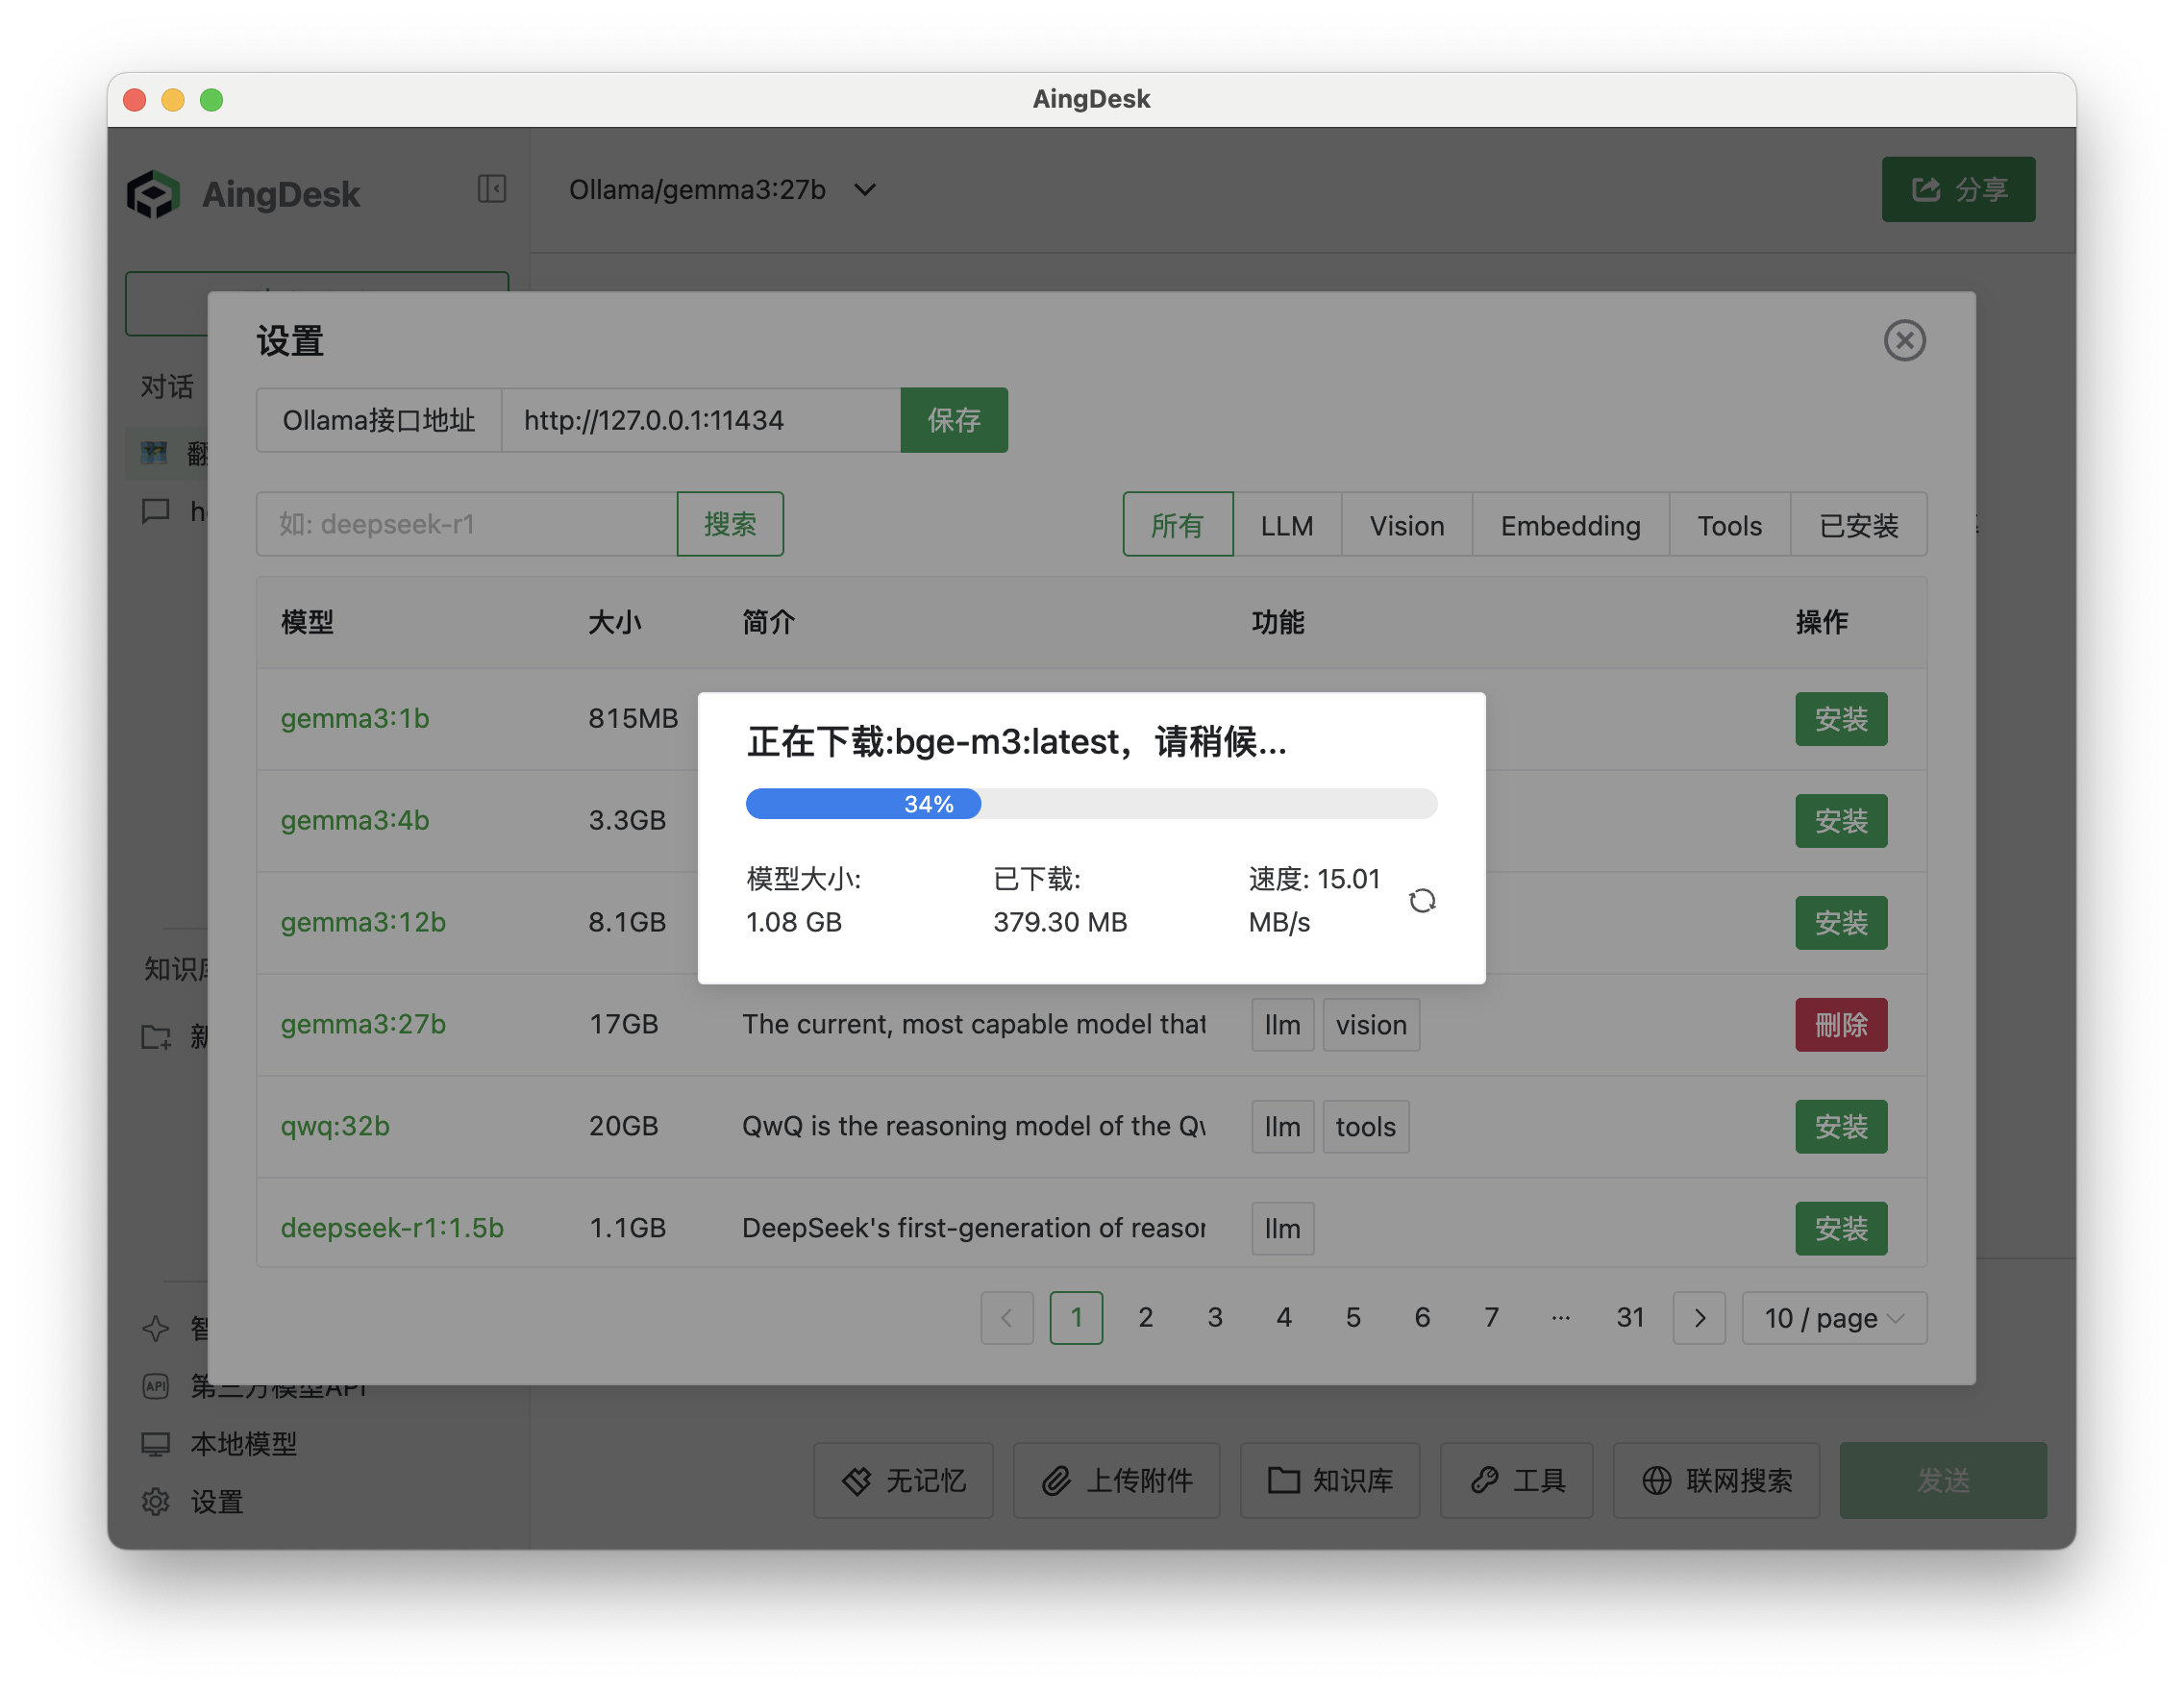
Task: Click the model search input field
Action: pos(466,524)
